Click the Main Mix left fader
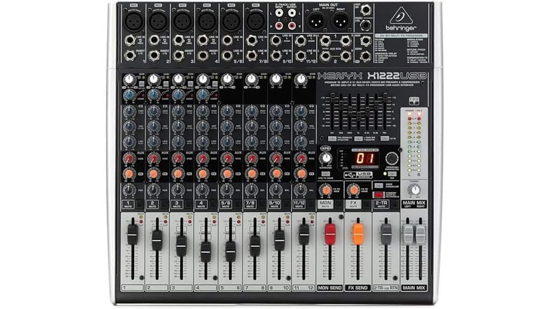Screen dimensions: 550x309 (408, 234)
